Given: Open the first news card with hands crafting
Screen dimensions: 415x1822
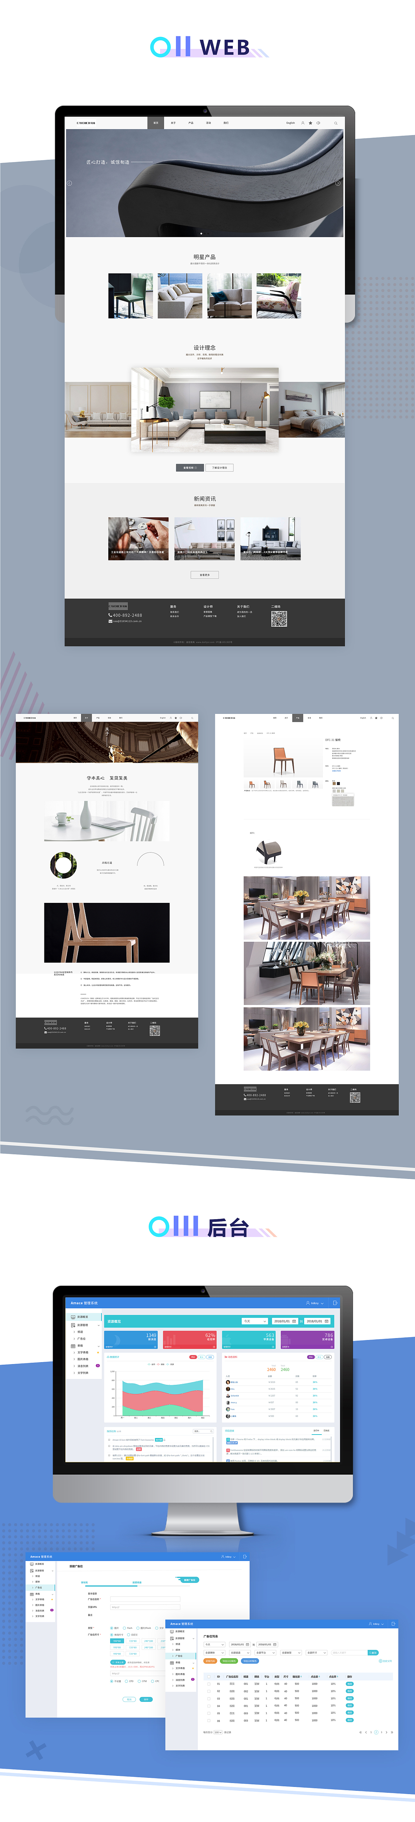Looking at the screenshot, I should point(138,538).
